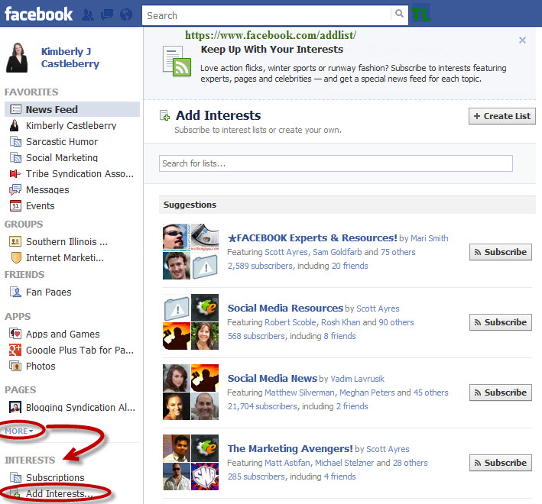This screenshot has width=542, height=504.
Task: Open Apps and Games in sidebar
Action: [x=63, y=334]
